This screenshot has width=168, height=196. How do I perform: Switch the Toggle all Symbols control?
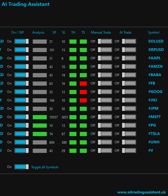(x=22, y=167)
